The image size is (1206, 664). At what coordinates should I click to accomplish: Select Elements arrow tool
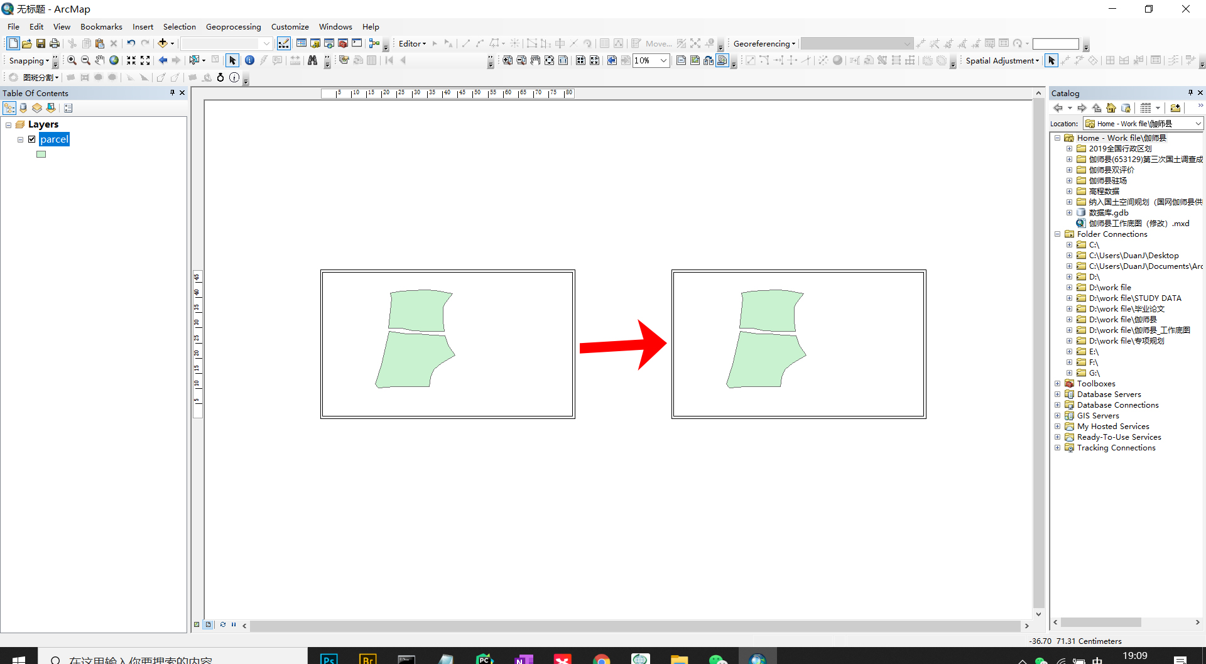232,60
